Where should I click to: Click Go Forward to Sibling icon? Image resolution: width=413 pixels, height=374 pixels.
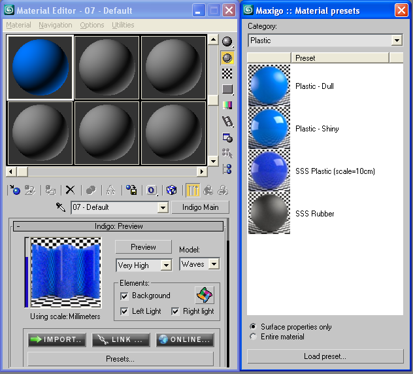point(223,190)
